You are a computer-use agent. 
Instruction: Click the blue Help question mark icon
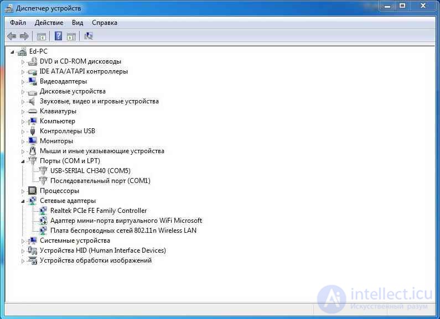(x=58, y=36)
